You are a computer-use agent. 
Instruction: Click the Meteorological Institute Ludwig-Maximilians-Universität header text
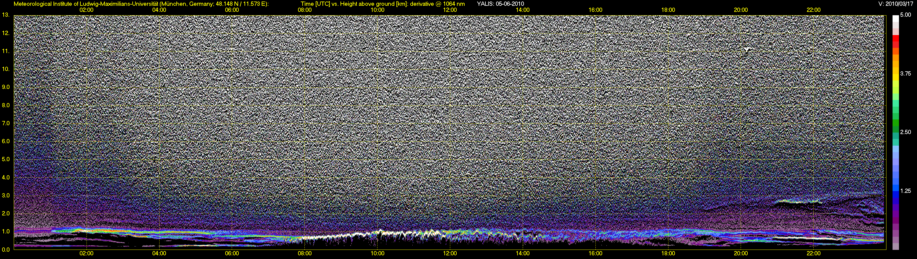click(141, 4)
